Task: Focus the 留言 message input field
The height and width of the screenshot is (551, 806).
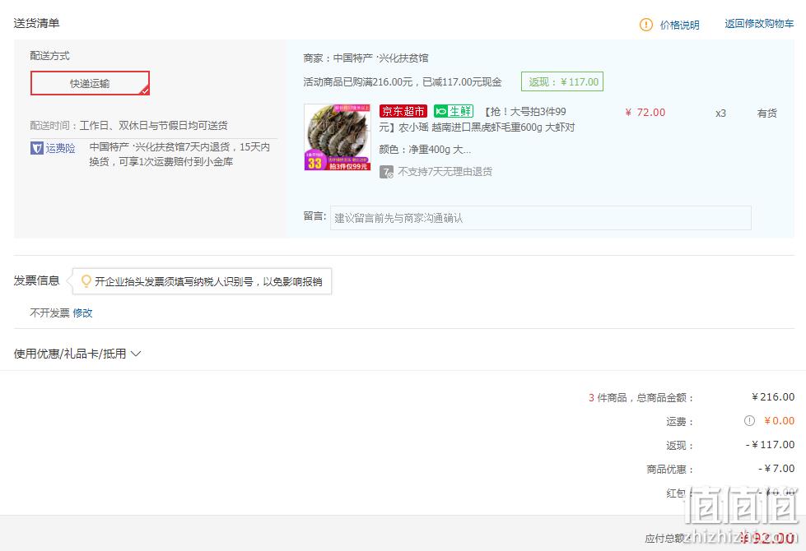Action: click(x=541, y=218)
